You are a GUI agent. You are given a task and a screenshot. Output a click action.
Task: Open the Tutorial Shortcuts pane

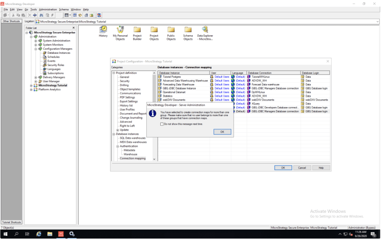[x=11, y=222]
